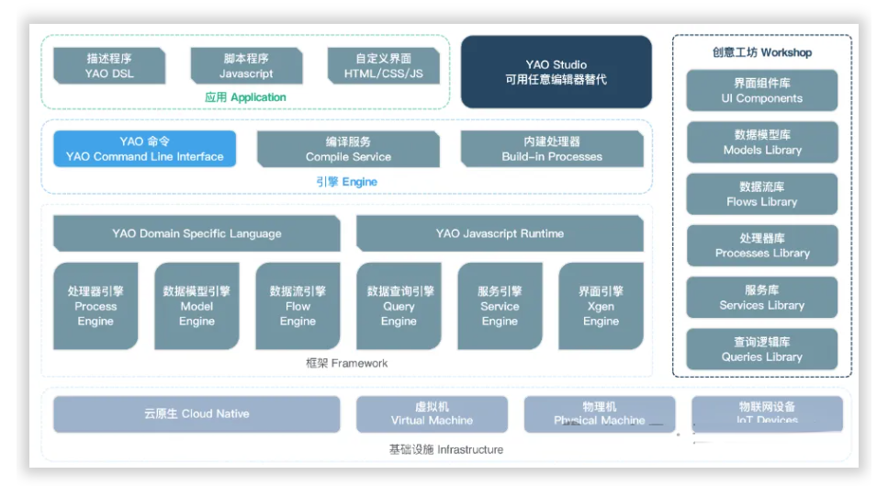The height and width of the screenshot is (486, 888).
Task: Click the HTML/CSS/JS custom interface block
Action: tap(383, 66)
